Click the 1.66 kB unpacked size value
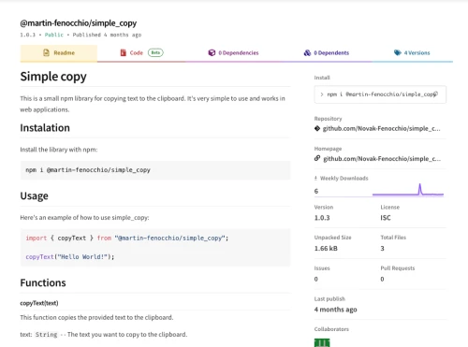 [326, 249]
